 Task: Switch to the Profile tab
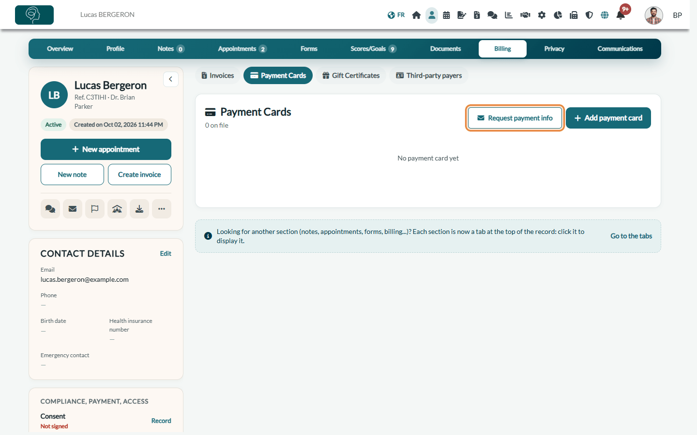(x=115, y=49)
